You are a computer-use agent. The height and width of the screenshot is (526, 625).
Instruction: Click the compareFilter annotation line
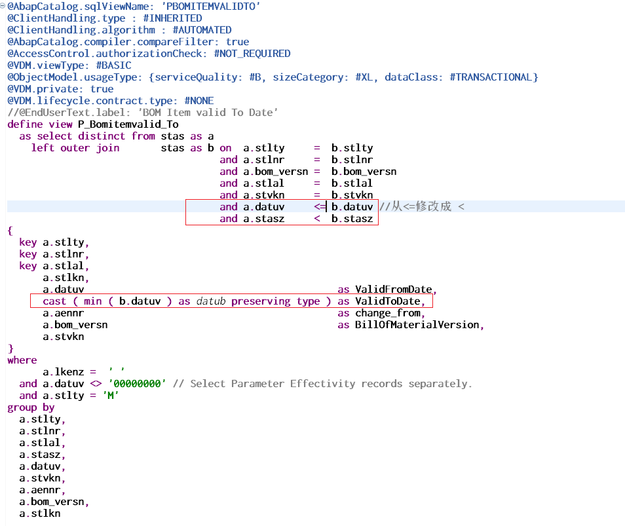[x=128, y=42]
